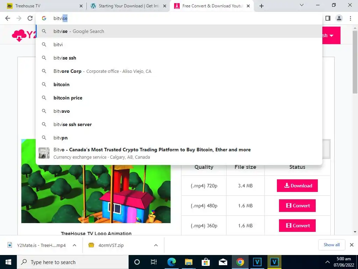This screenshot has height=269, width=358.
Task: Close the Free Convert & Download tab
Action: pos(248,6)
